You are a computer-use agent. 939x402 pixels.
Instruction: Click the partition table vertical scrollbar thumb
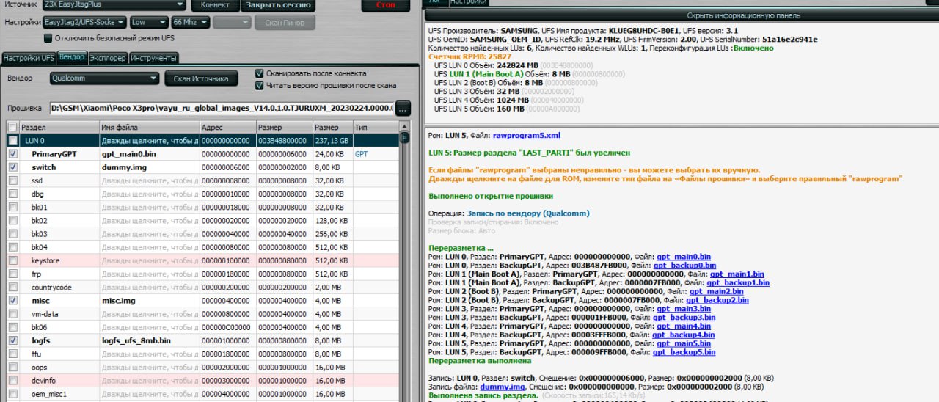pos(404,137)
